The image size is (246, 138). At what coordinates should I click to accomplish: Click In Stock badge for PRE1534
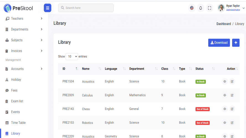201,82
